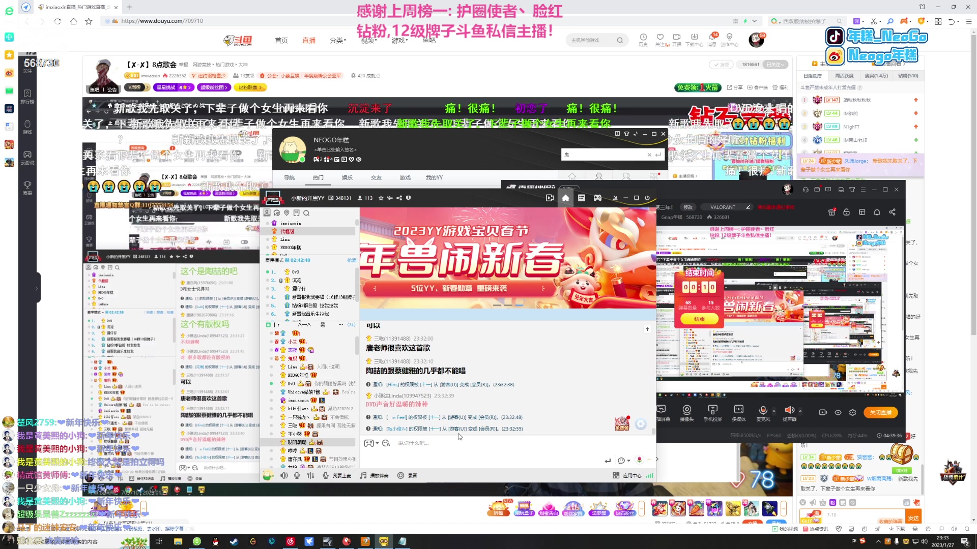
Task: Open the 交友 tab in NEOGO年糕 window
Action: 376,178
